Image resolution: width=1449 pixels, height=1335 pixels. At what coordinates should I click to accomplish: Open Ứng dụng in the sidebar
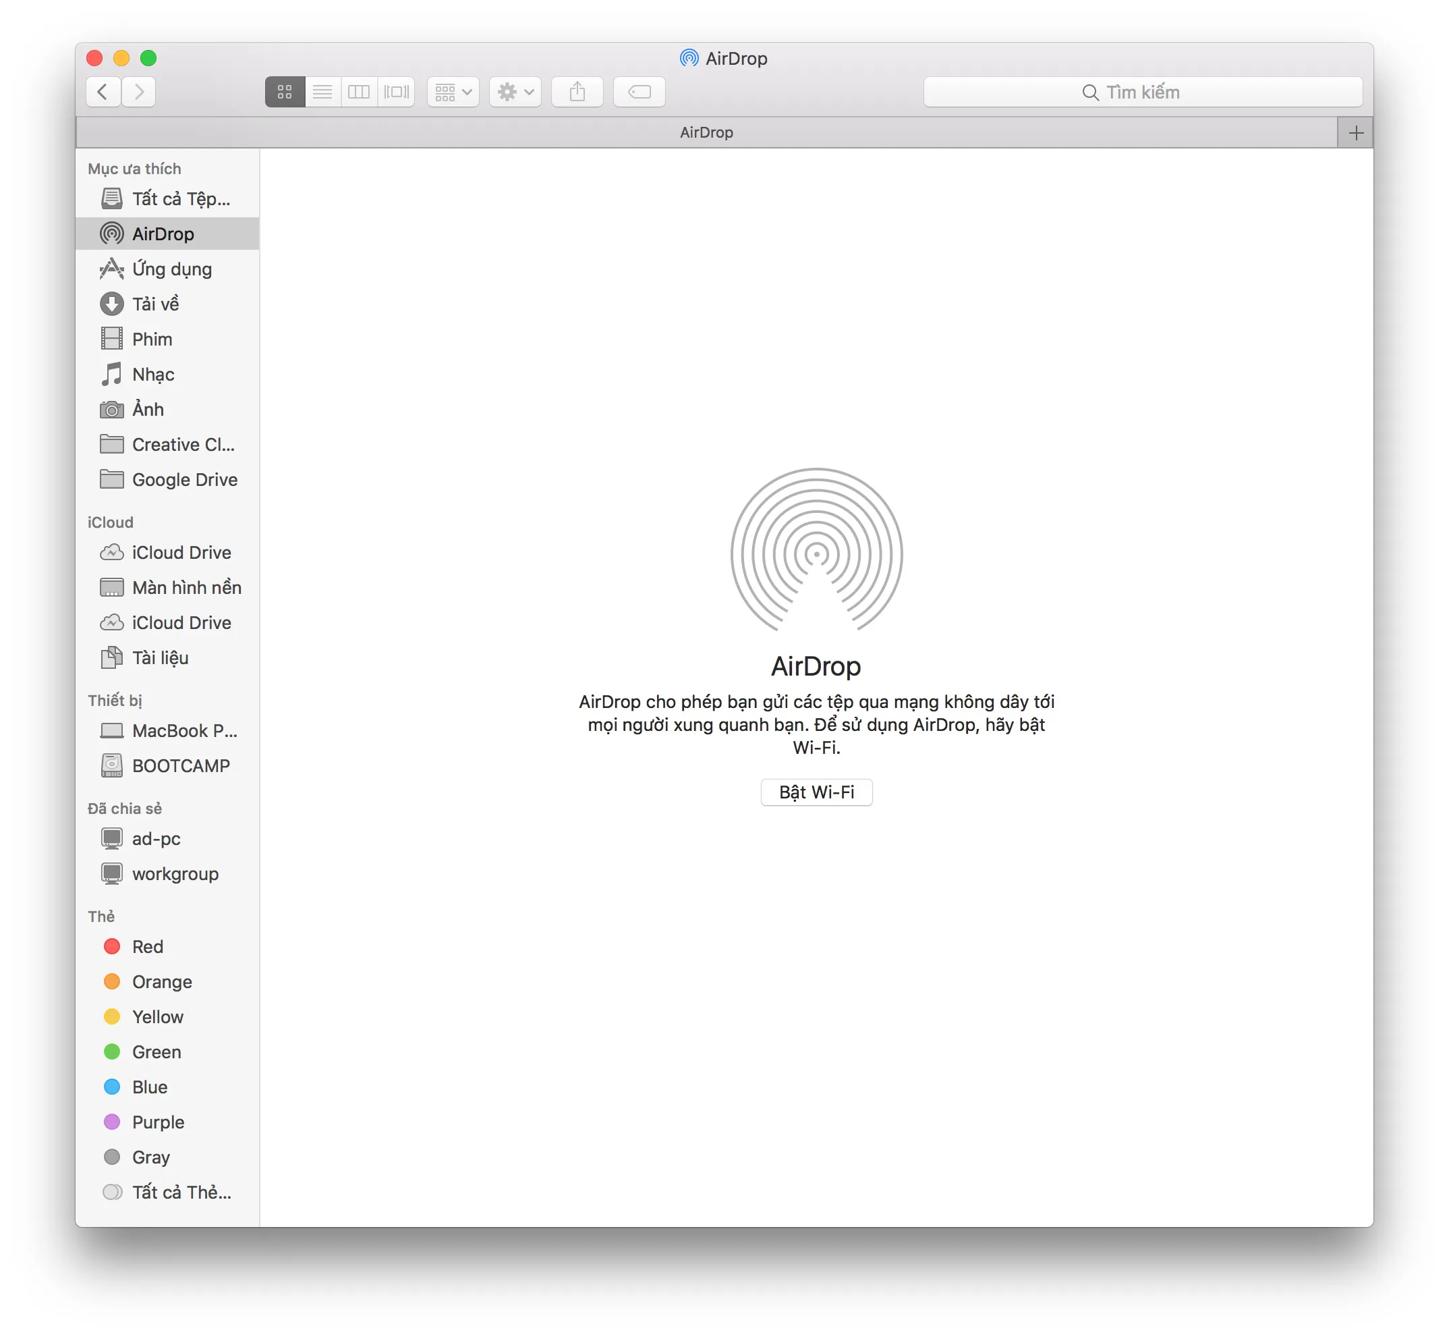tap(167, 269)
